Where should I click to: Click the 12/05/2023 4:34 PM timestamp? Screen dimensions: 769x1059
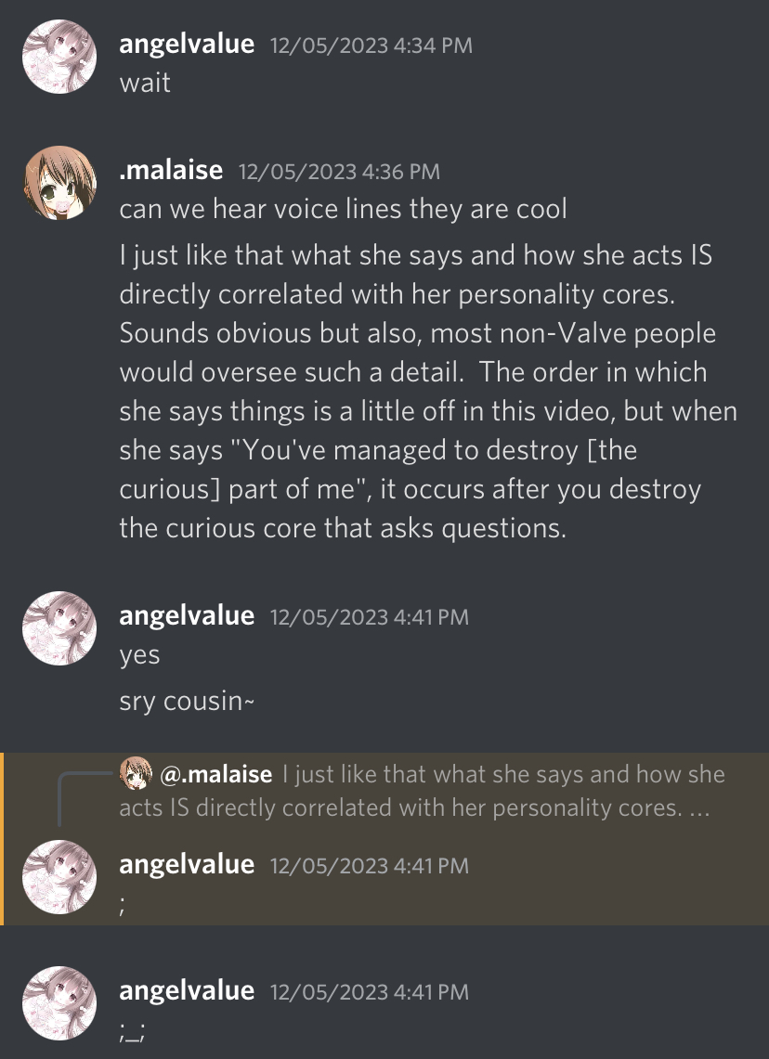click(371, 45)
